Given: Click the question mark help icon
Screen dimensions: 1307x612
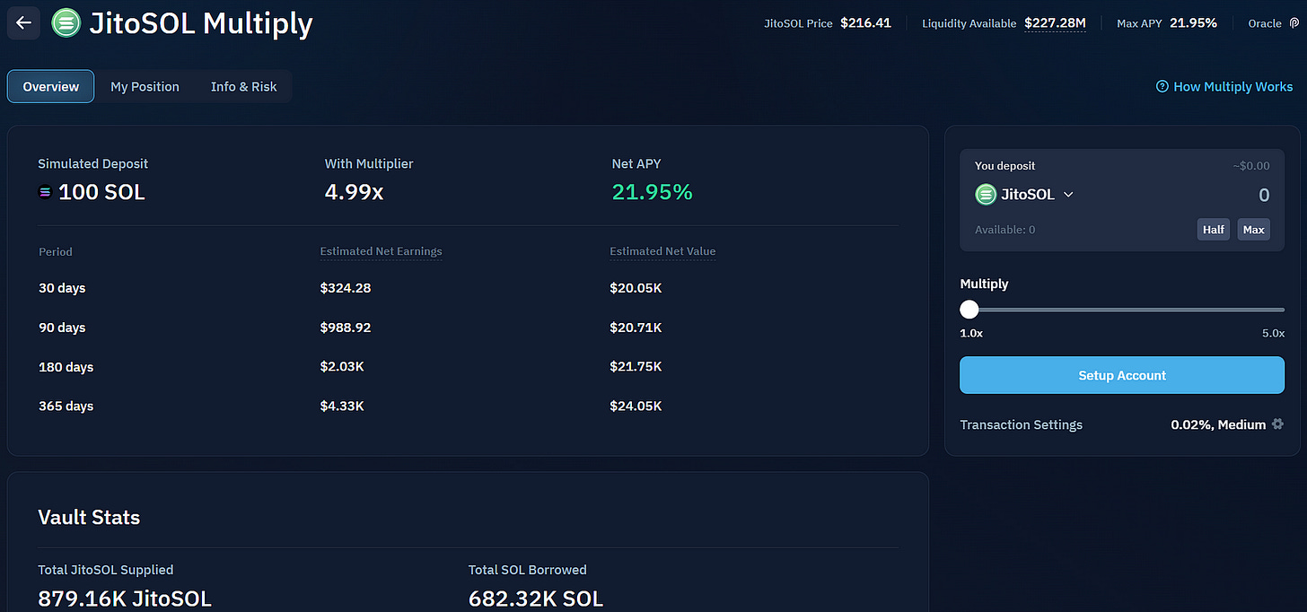Looking at the screenshot, I should pos(1162,87).
